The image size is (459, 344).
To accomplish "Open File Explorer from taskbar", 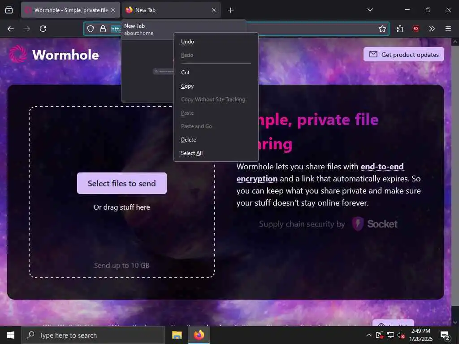I will (177, 335).
